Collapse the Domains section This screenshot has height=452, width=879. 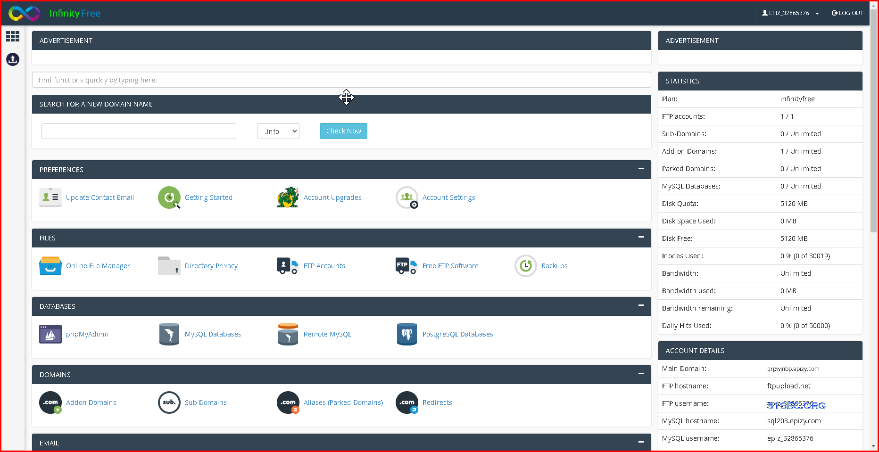tap(641, 374)
